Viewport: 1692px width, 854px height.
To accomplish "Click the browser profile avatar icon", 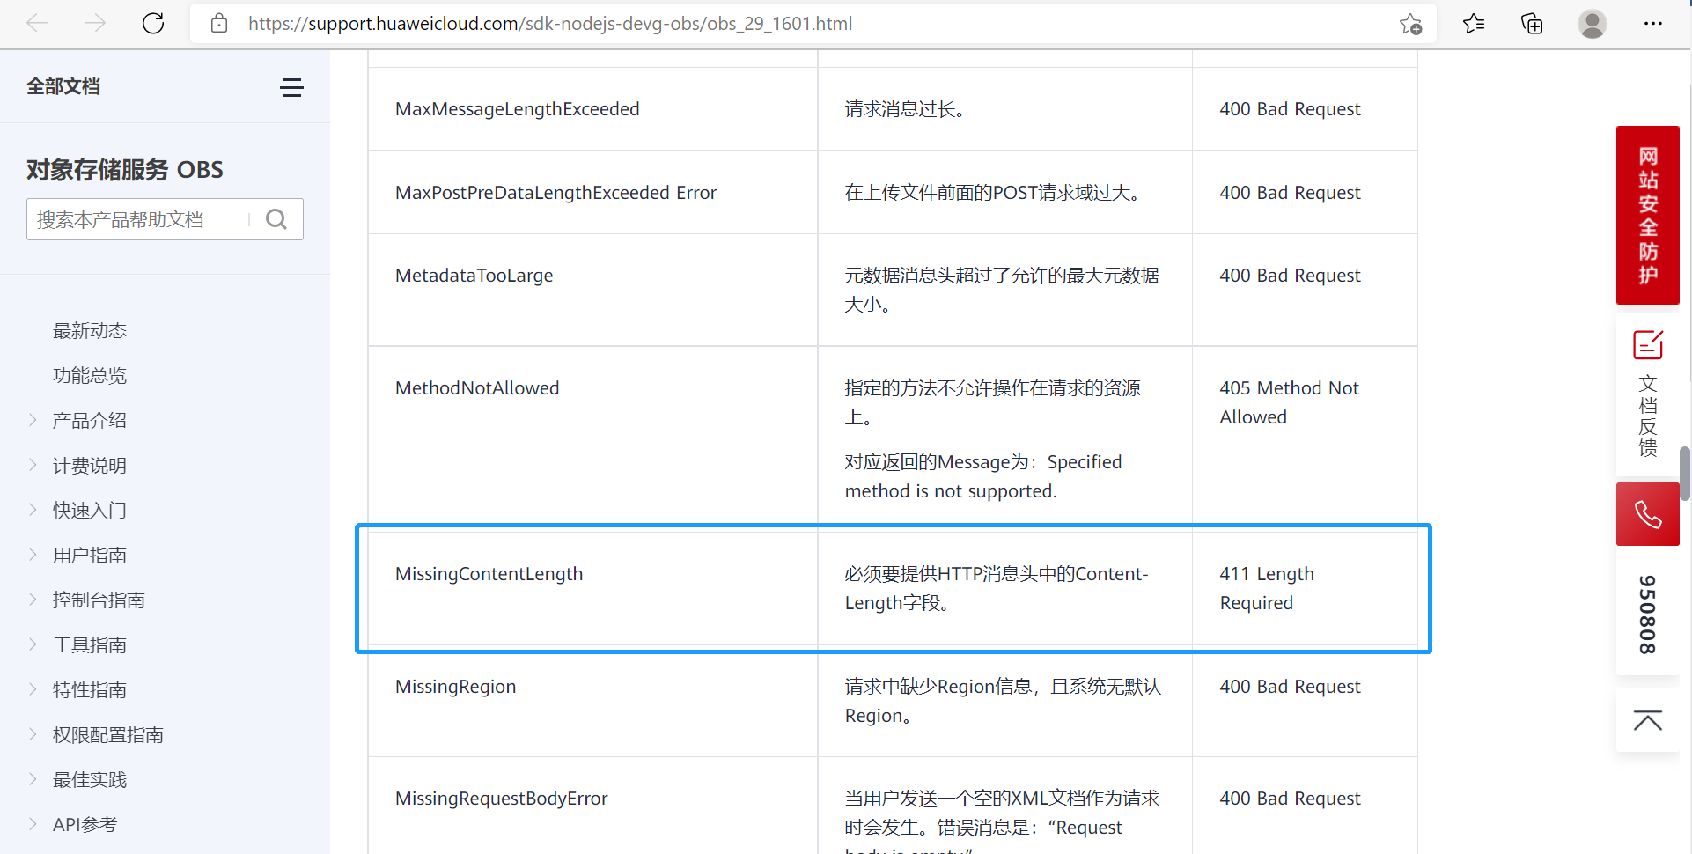I will coord(1593,24).
